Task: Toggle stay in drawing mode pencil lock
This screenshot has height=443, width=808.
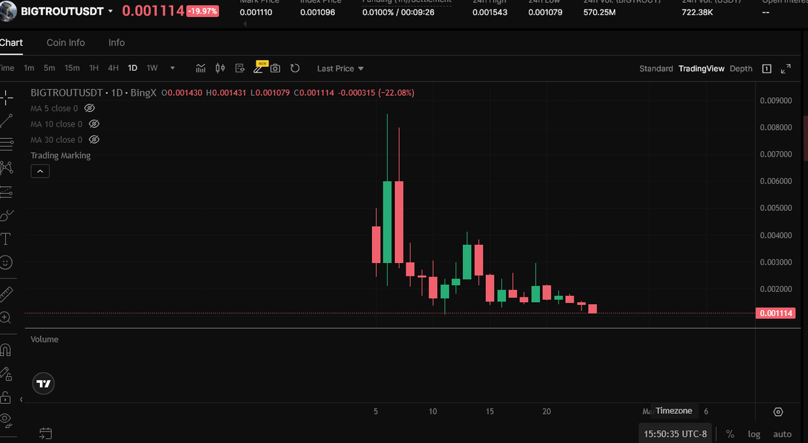Action: point(5,374)
